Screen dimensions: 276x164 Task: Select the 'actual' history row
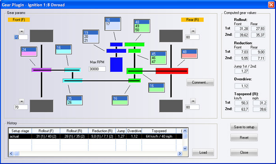[x=95, y=136]
